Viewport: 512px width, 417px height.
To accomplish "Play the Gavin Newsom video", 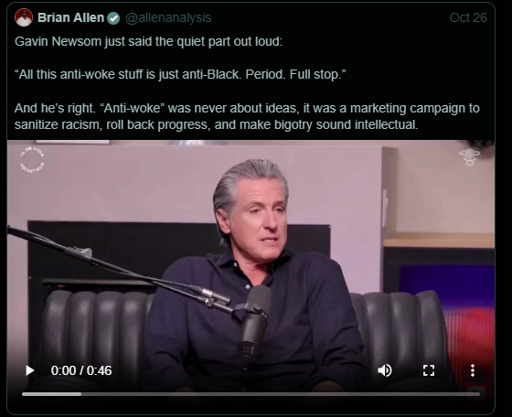I will pyautogui.click(x=29, y=370).
